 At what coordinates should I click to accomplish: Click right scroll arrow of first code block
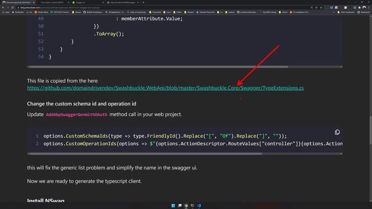click(341, 67)
